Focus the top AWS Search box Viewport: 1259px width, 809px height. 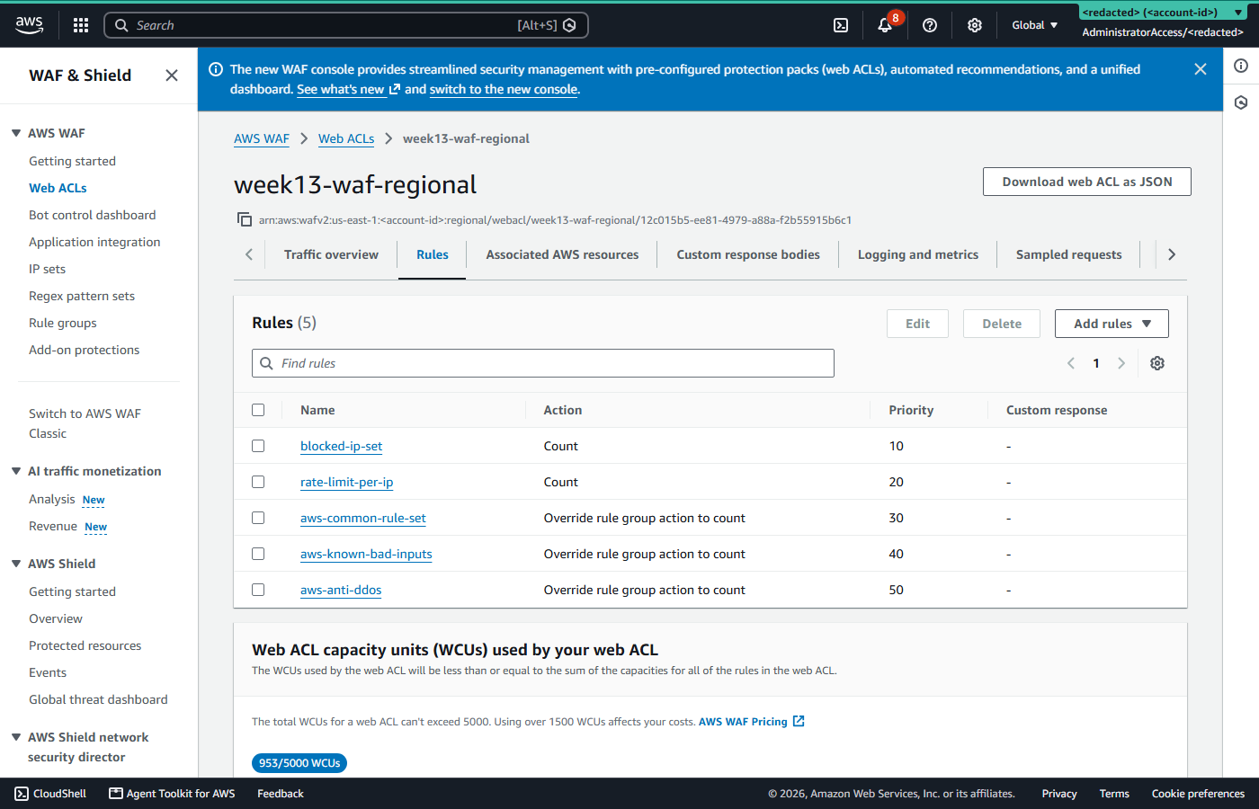point(346,25)
